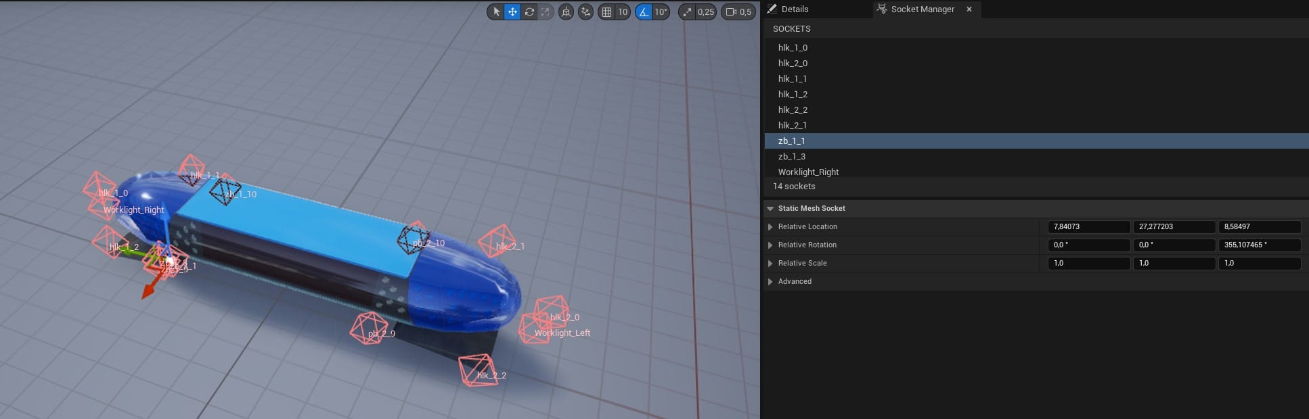Edit Relative Rotation field 355,107465°
The height and width of the screenshot is (419, 1309).
1259,245
